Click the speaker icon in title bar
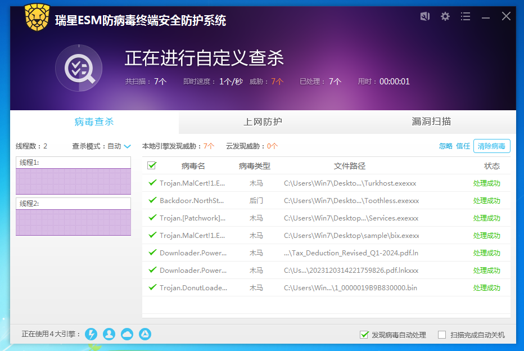Screen dimensions: 524x351 point(424,16)
